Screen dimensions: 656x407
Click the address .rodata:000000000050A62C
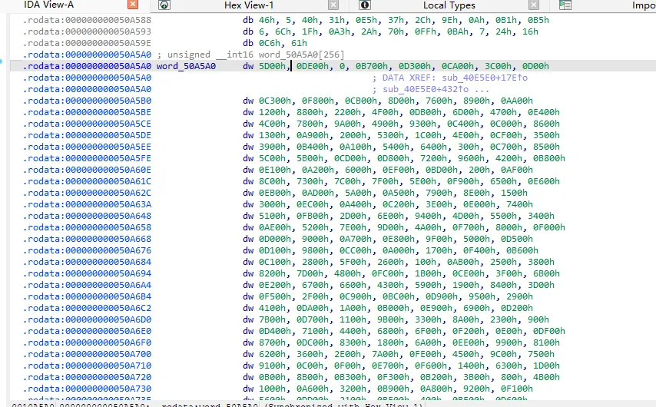(x=87, y=193)
